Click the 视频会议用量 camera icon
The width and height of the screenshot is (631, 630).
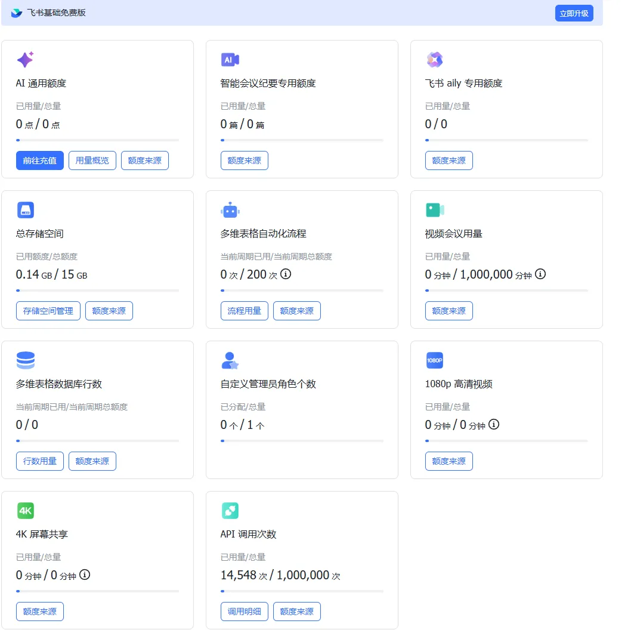pyautogui.click(x=434, y=210)
